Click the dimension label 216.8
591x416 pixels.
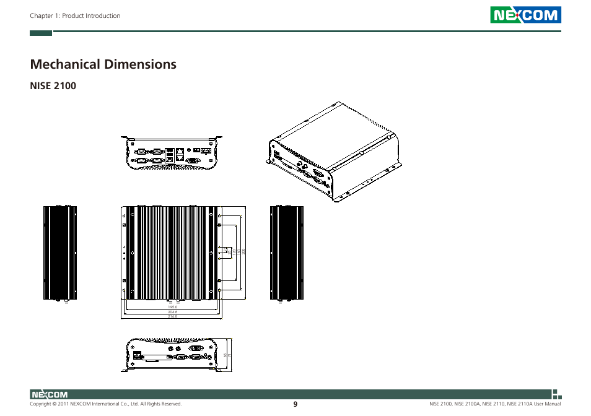tap(173, 316)
